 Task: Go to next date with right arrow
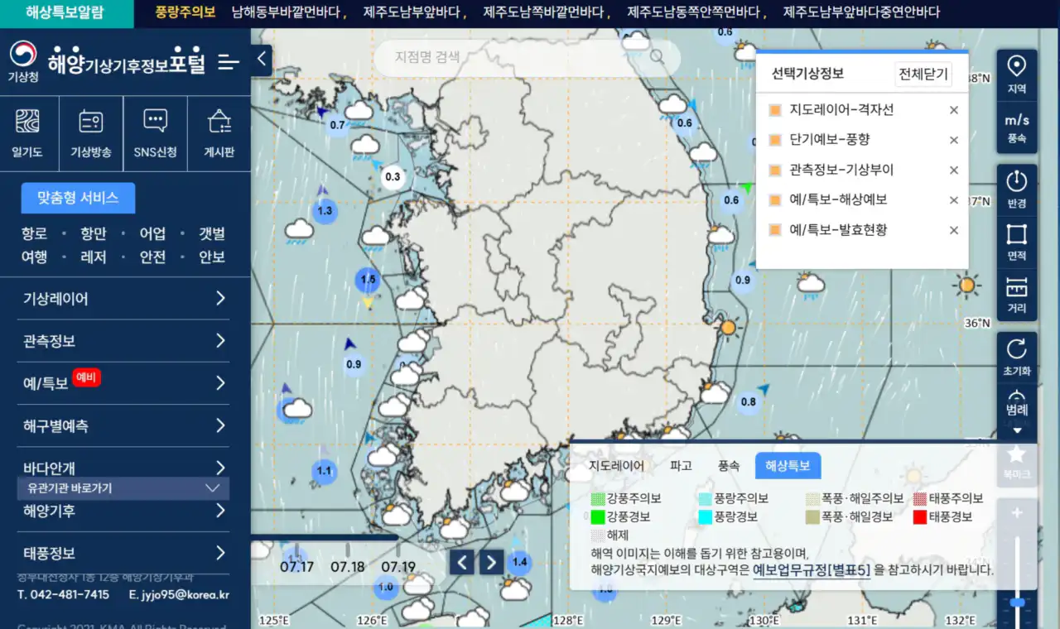(492, 562)
